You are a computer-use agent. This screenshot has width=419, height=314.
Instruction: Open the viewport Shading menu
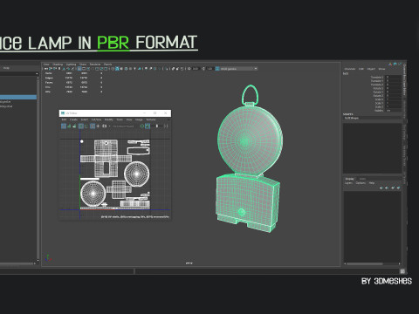(58, 65)
